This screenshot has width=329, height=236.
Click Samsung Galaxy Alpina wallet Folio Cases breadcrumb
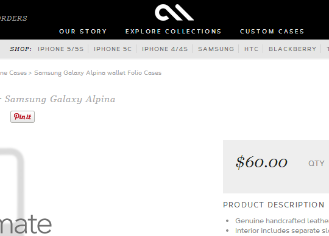[x=97, y=73]
